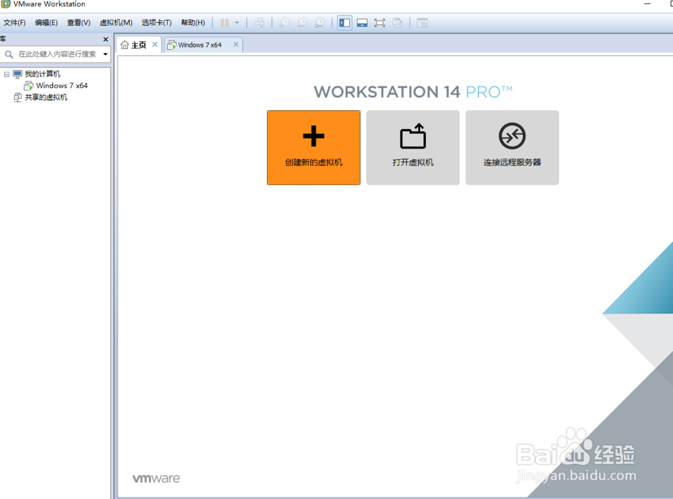Close the 主页 tab
673x499 pixels.
pyautogui.click(x=155, y=44)
